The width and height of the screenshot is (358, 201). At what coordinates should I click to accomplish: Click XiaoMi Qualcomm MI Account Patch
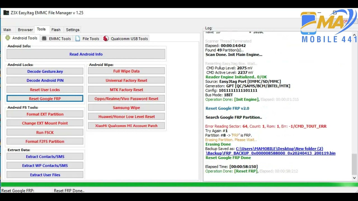tap(126, 126)
